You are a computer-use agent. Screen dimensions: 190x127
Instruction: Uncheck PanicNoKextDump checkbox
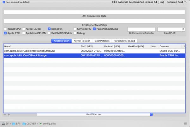point(94,29)
